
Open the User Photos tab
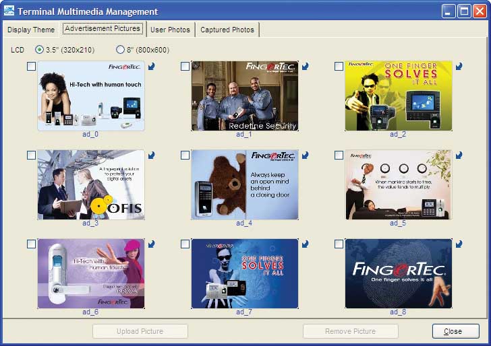[x=170, y=30]
